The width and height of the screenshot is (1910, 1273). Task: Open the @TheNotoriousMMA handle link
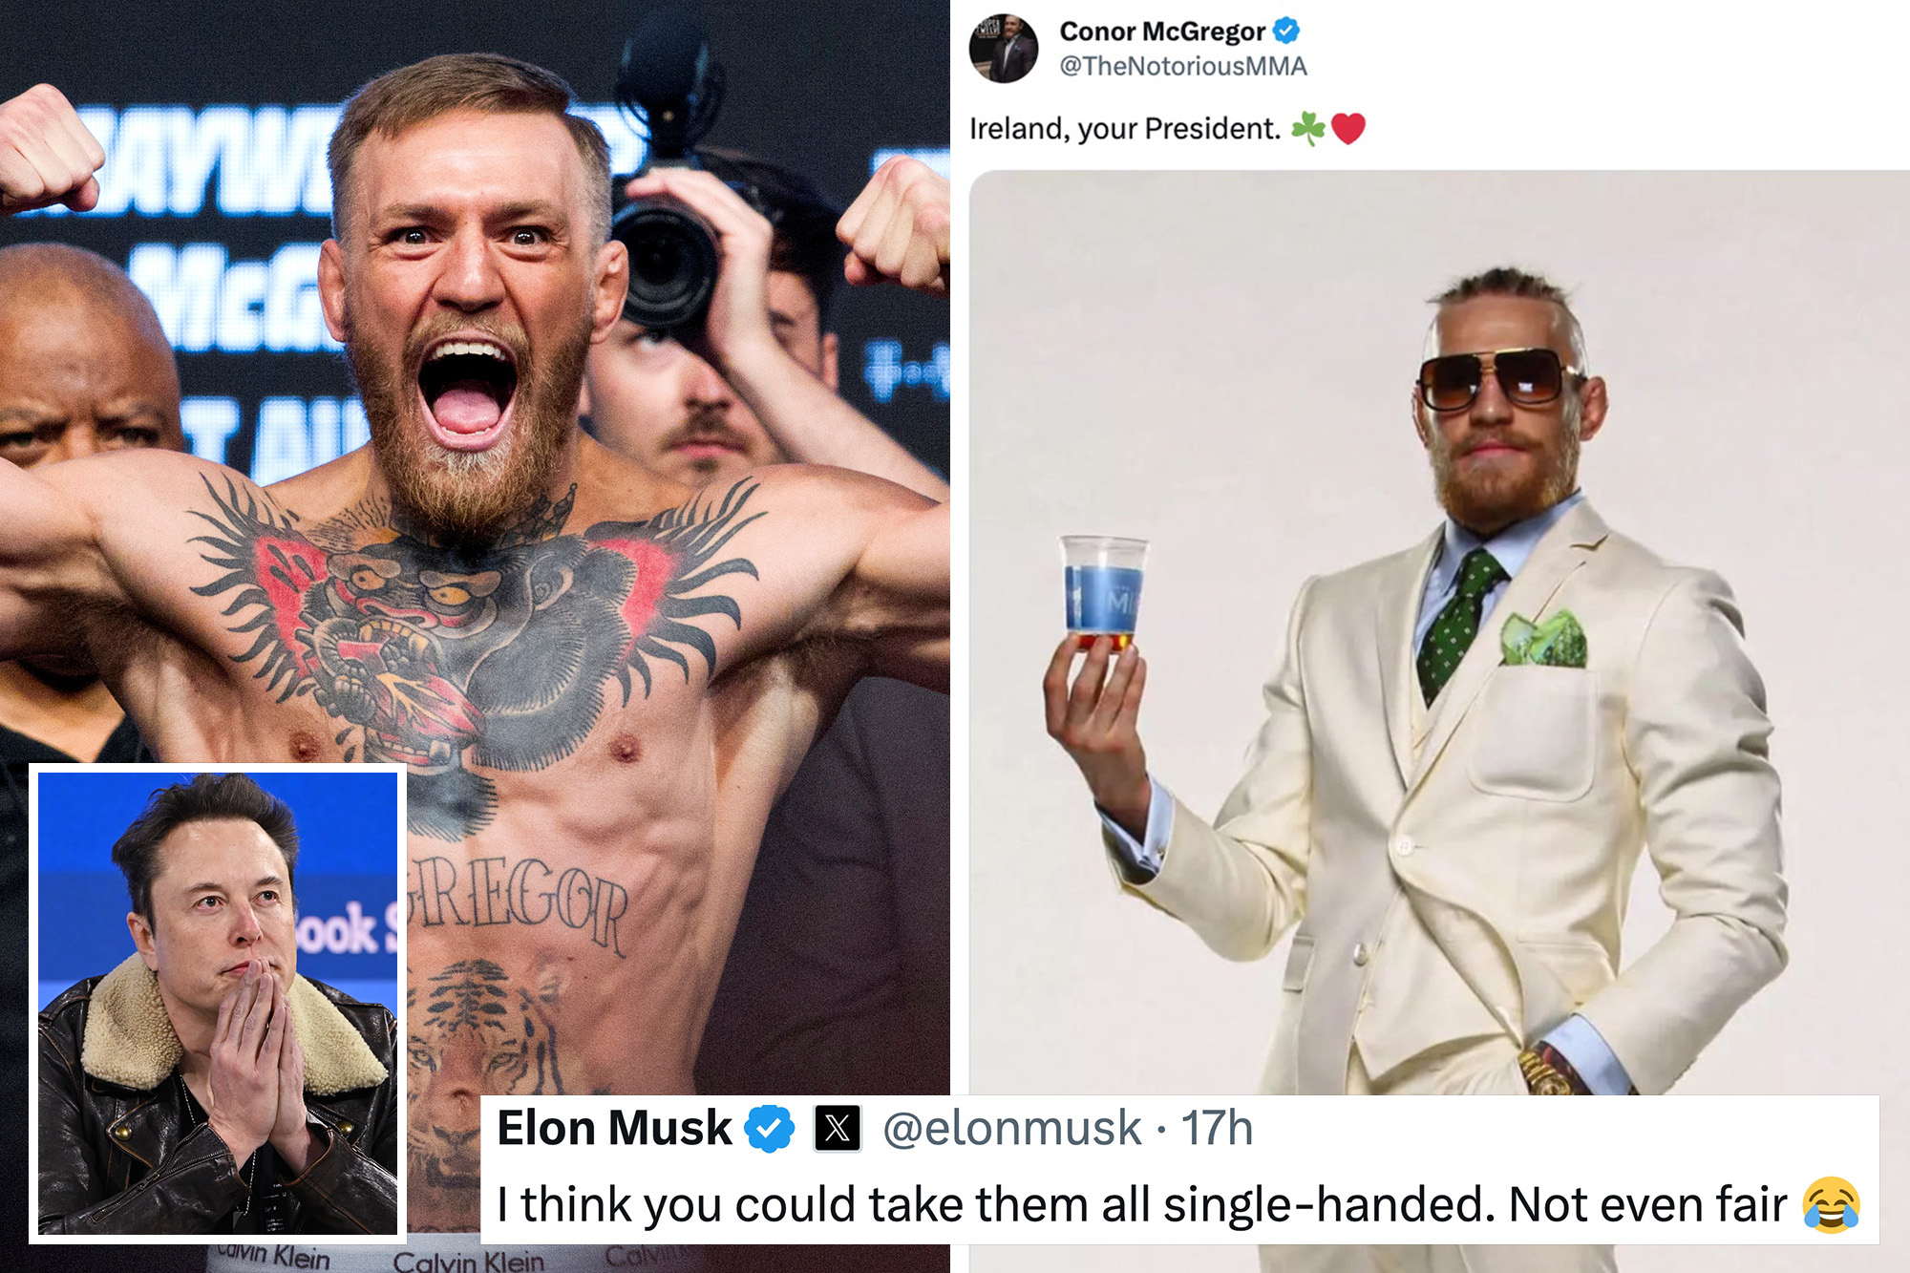click(1183, 66)
